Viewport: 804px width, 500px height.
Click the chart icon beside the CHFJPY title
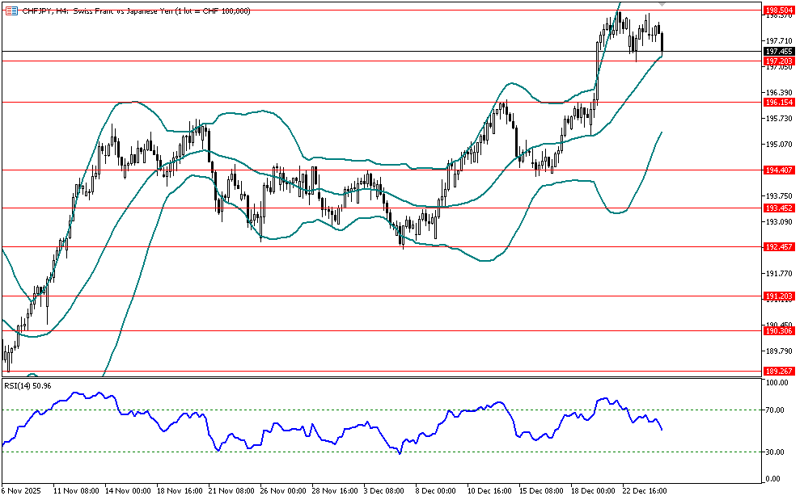[11, 11]
